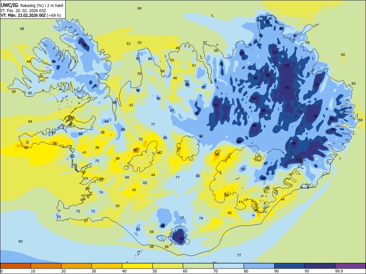Click the 60–70 pale green legend swatch
The width and height of the screenshot is (366, 274).
[x=198, y=266]
